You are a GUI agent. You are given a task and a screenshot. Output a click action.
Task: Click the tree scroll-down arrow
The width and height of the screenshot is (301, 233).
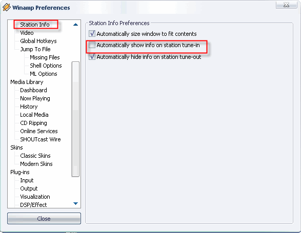(75, 203)
